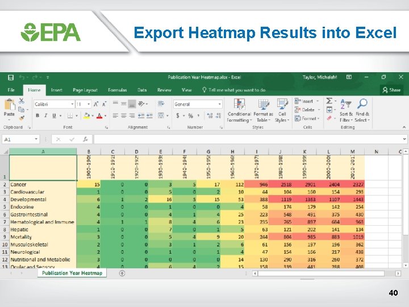This screenshot has width=409, height=307.
Task: Click the Paste clipboard icon
Action: 10,105
